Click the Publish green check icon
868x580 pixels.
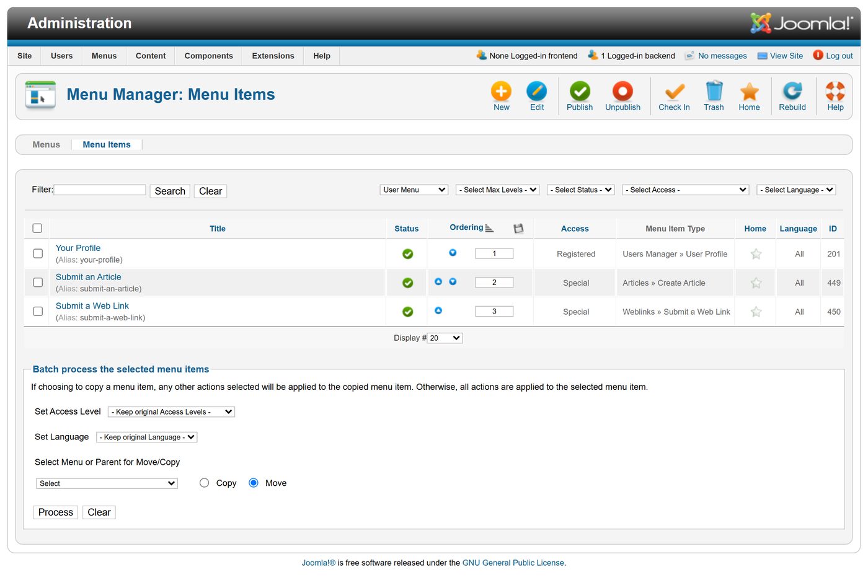[580, 92]
